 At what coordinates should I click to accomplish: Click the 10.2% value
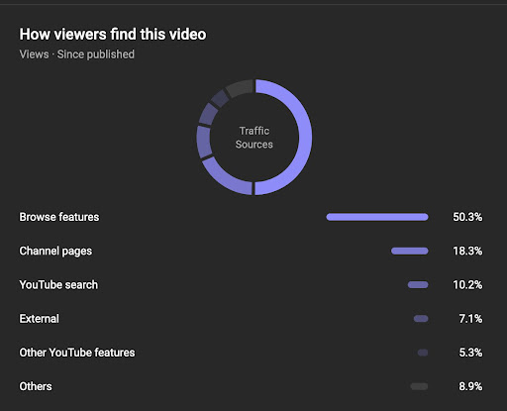click(x=467, y=285)
